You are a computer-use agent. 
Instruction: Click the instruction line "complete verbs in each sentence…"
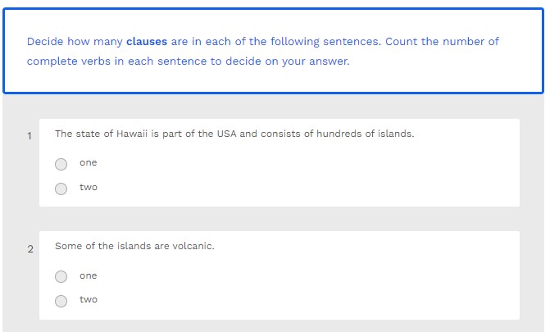[188, 61]
